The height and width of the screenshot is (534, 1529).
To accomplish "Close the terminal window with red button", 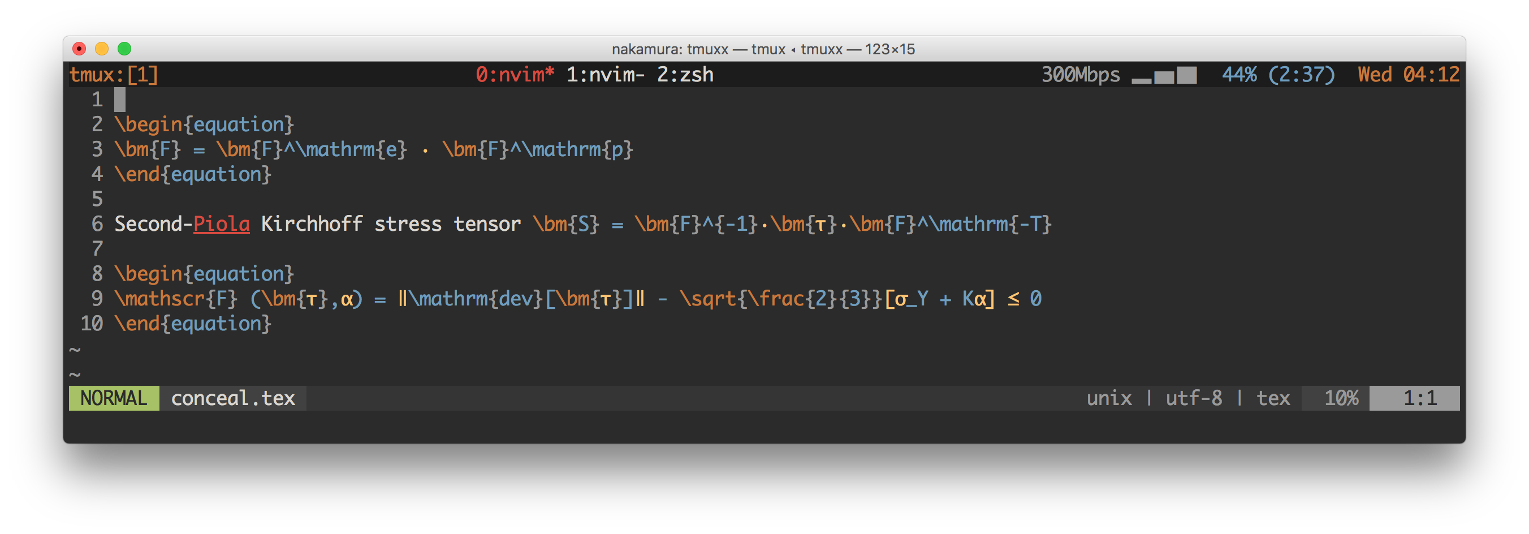I will coord(80,49).
